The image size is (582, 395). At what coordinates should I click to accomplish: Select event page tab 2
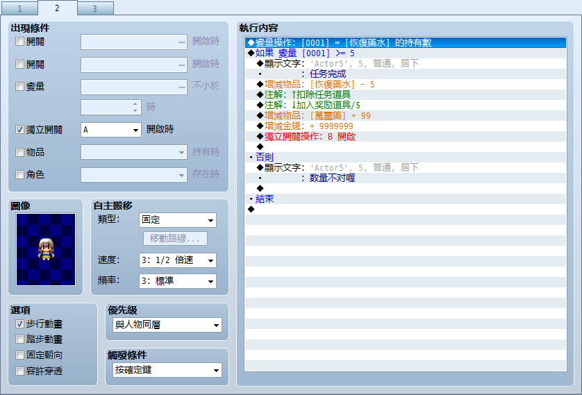pos(57,8)
